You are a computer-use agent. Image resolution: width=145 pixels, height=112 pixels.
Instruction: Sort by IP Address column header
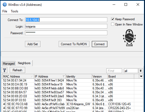coord(50,77)
